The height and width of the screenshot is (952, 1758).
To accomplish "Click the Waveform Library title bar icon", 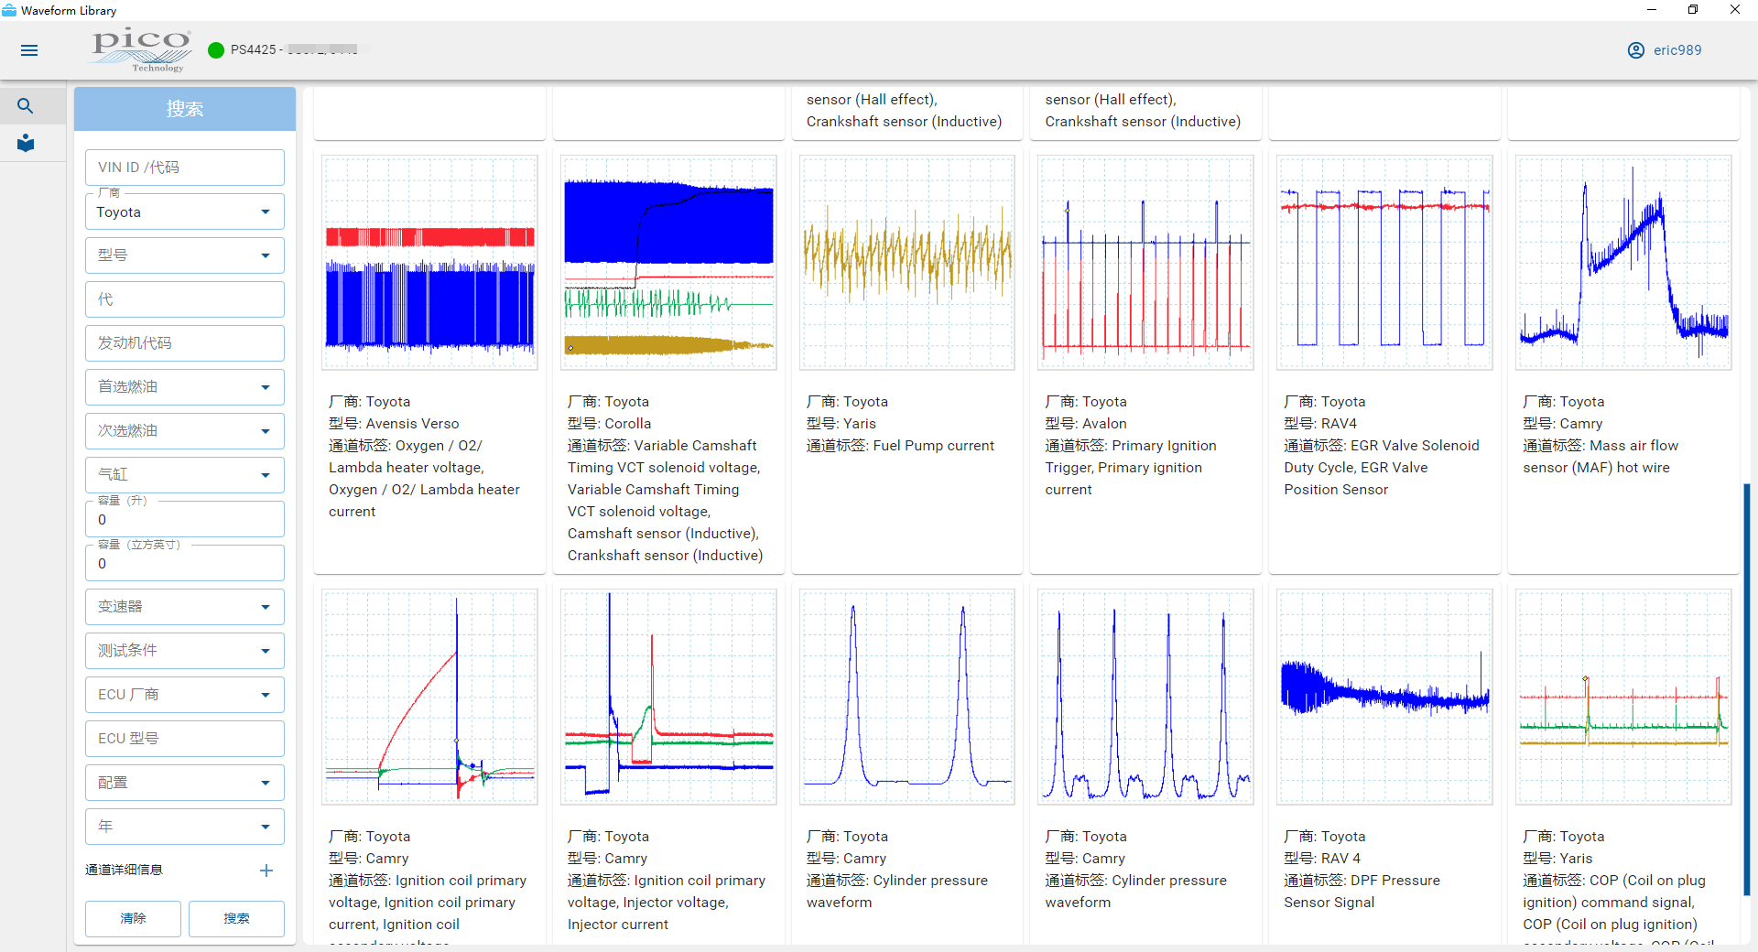I will click(x=9, y=10).
